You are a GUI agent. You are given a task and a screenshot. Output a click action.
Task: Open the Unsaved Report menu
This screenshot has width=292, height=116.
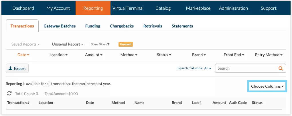68,44
